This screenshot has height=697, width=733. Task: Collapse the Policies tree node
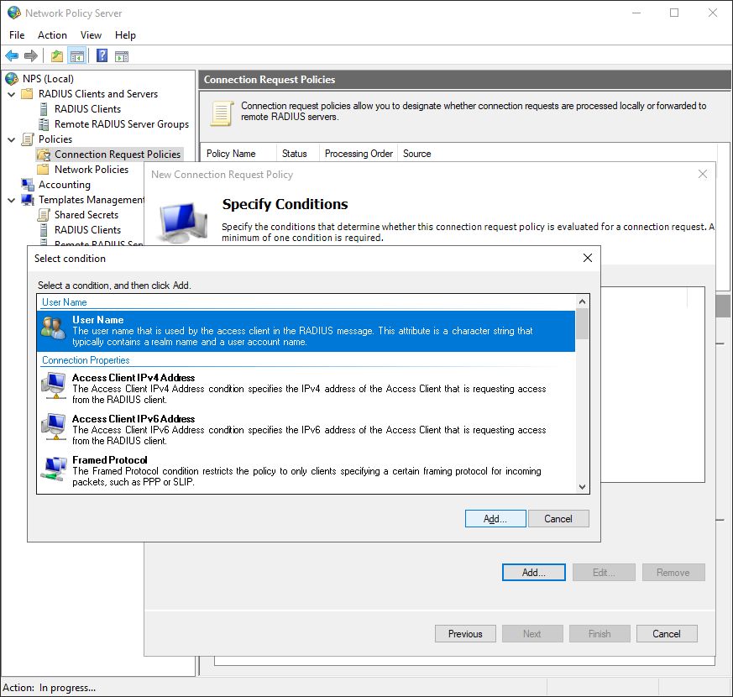point(12,139)
